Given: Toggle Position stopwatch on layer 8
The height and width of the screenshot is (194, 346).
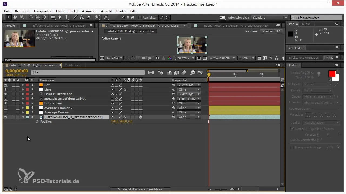Looking at the screenshot, I should pyautogui.click(x=37, y=122).
